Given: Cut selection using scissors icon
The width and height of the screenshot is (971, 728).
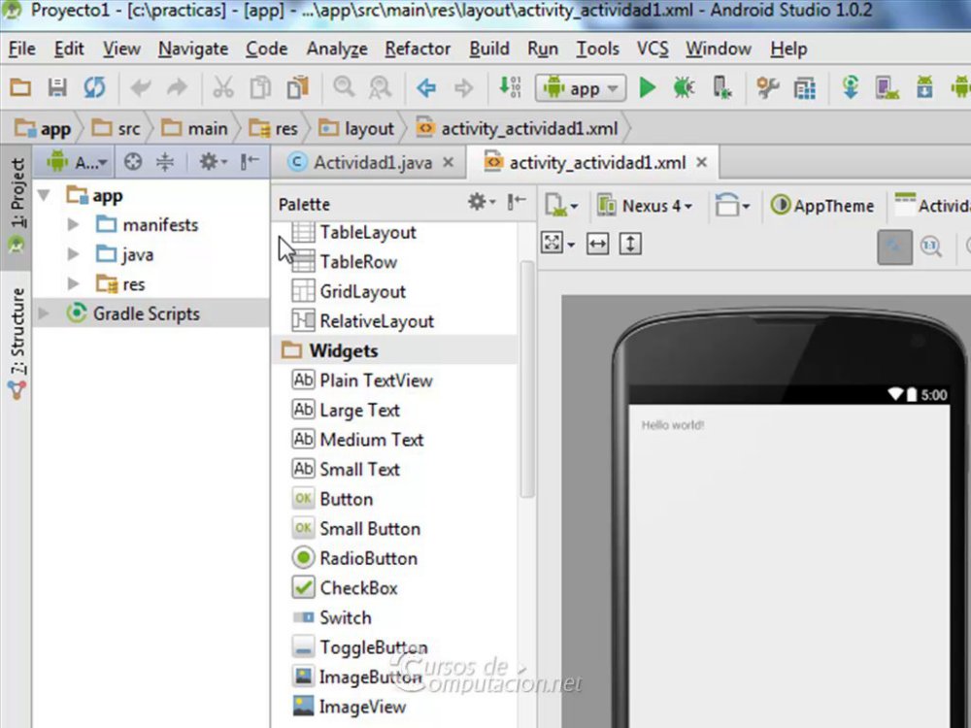Looking at the screenshot, I should 223,88.
